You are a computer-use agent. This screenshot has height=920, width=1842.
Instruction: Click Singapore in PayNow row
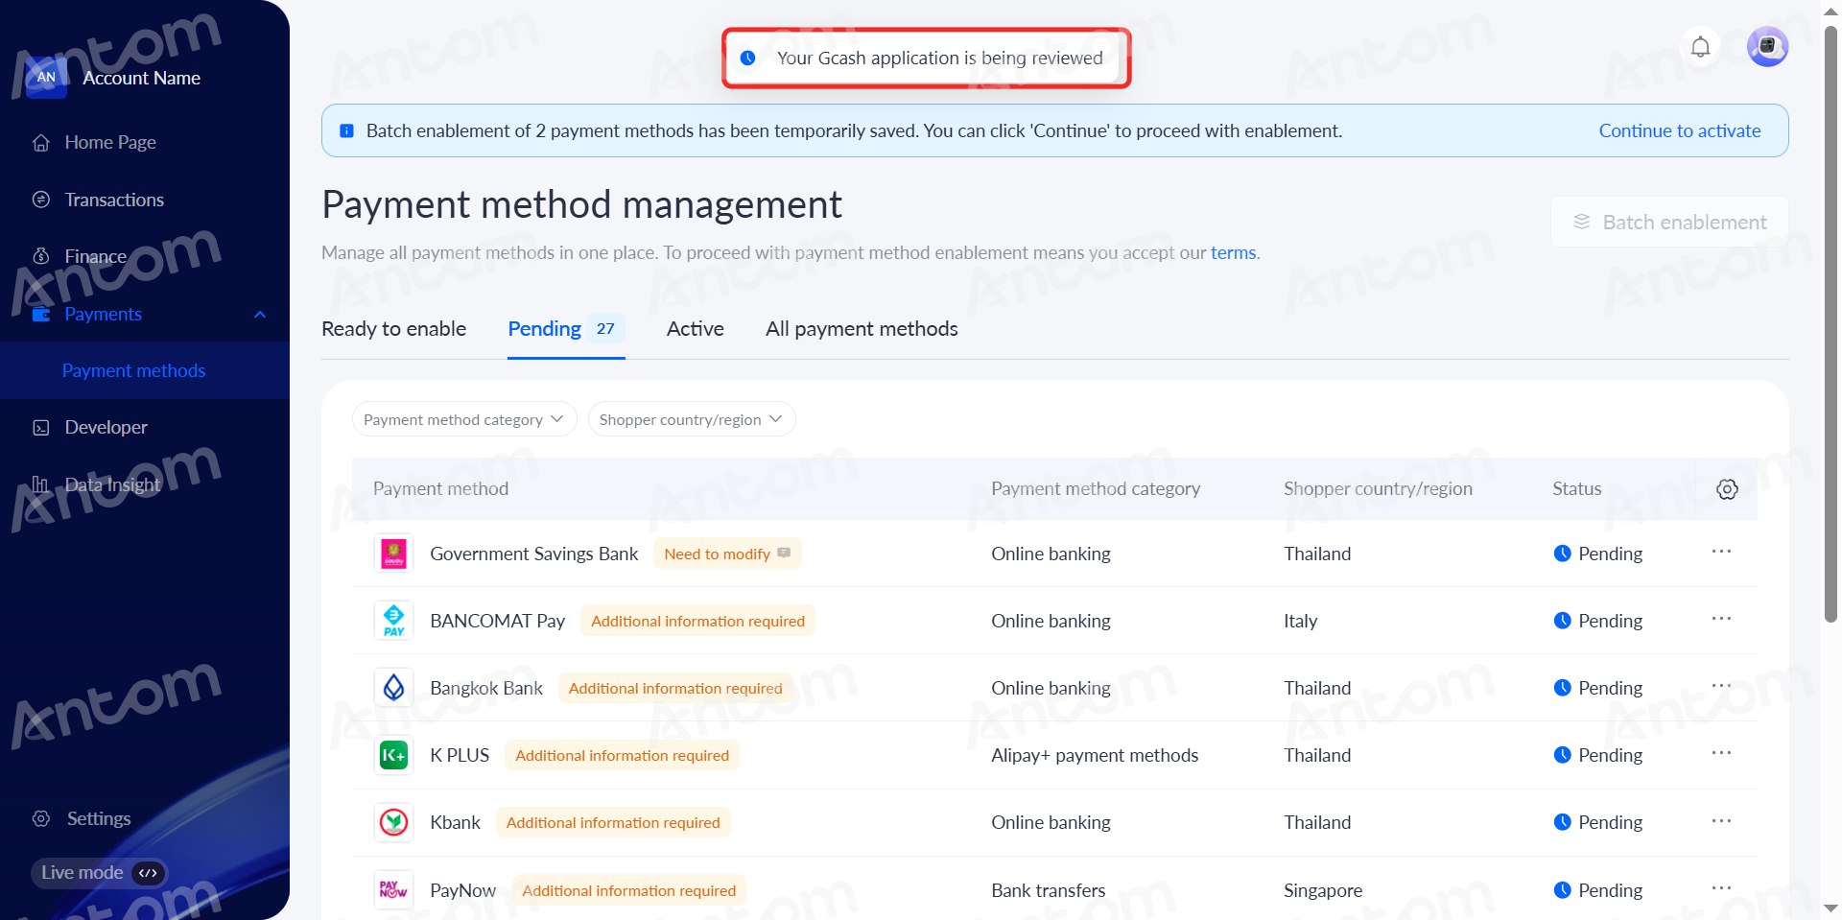tap(1323, 890)
